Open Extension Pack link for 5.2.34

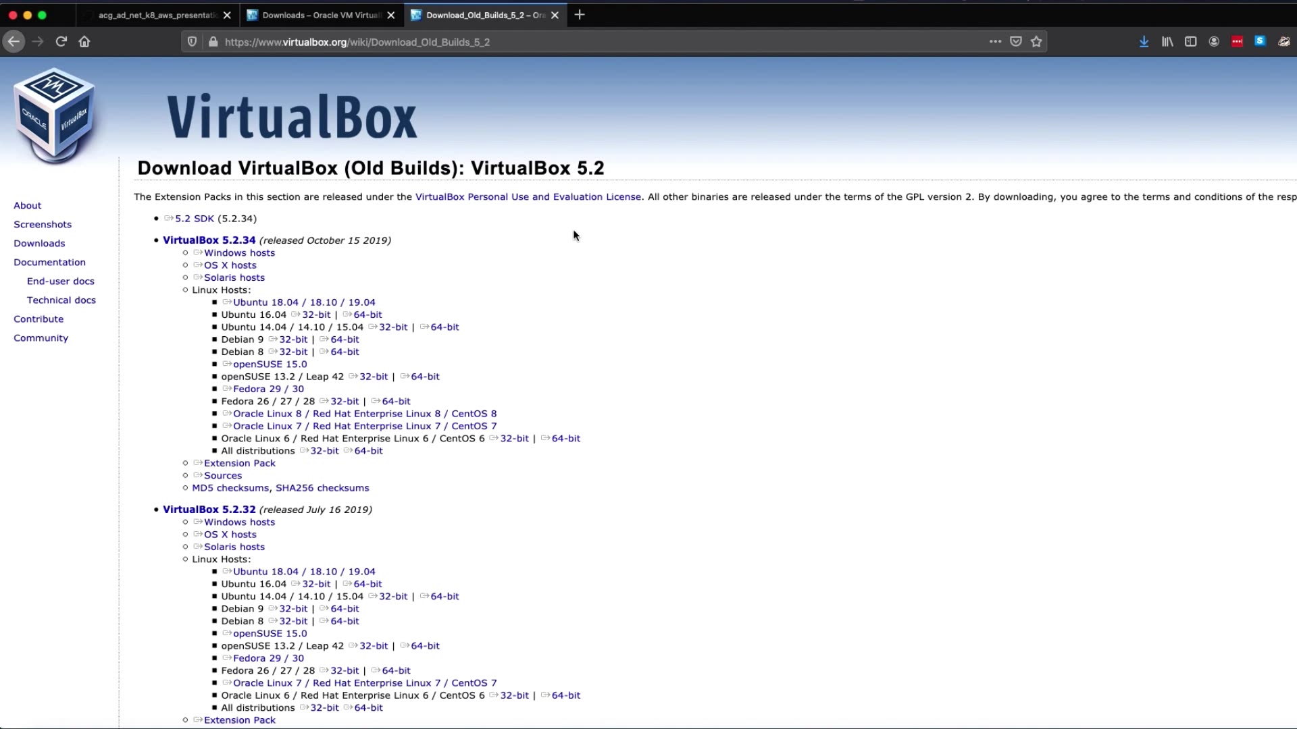[239, 463]
